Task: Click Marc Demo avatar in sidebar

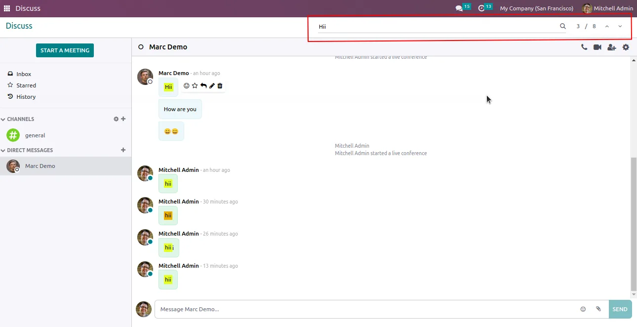Action: 13,166
